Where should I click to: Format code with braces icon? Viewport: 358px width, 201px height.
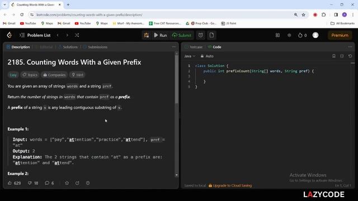pos(342,56)
